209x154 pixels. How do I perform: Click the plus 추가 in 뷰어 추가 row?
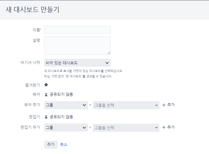(x=168, y=105)
